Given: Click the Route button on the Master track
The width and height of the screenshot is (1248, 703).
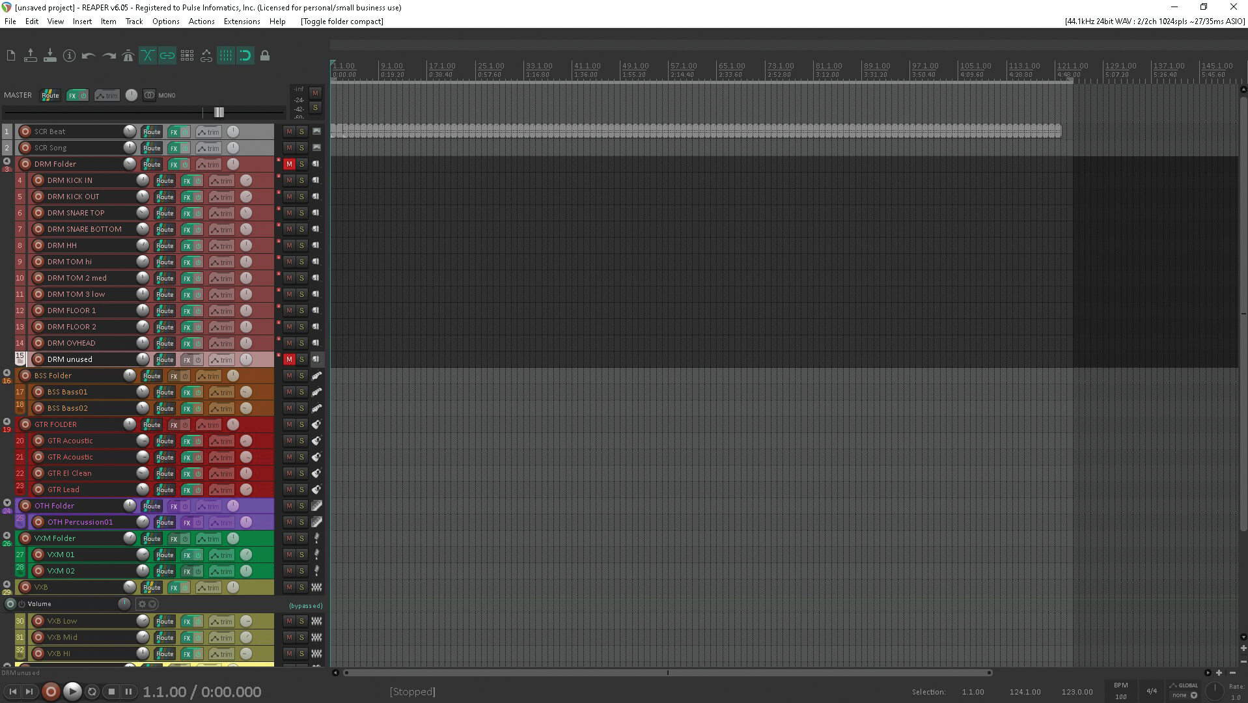Looking at the screenshot, I should pos(49,95).
